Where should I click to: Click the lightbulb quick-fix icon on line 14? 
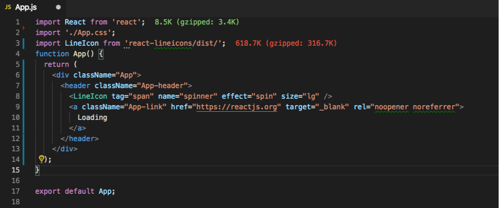click(x=41, y=159)
